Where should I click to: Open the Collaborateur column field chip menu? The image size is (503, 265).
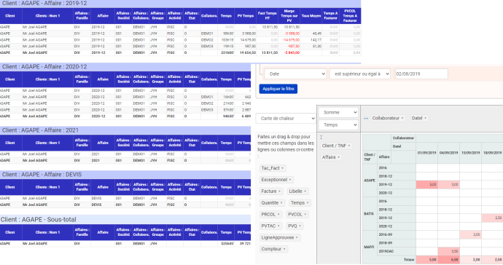388,118
